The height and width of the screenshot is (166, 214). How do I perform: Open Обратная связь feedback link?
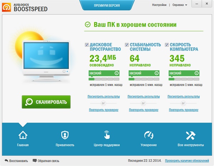[46, 161]
